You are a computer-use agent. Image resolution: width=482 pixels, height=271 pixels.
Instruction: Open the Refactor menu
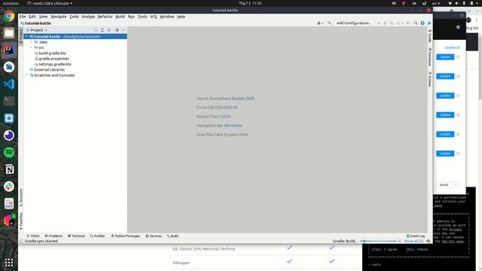[105, 17]
